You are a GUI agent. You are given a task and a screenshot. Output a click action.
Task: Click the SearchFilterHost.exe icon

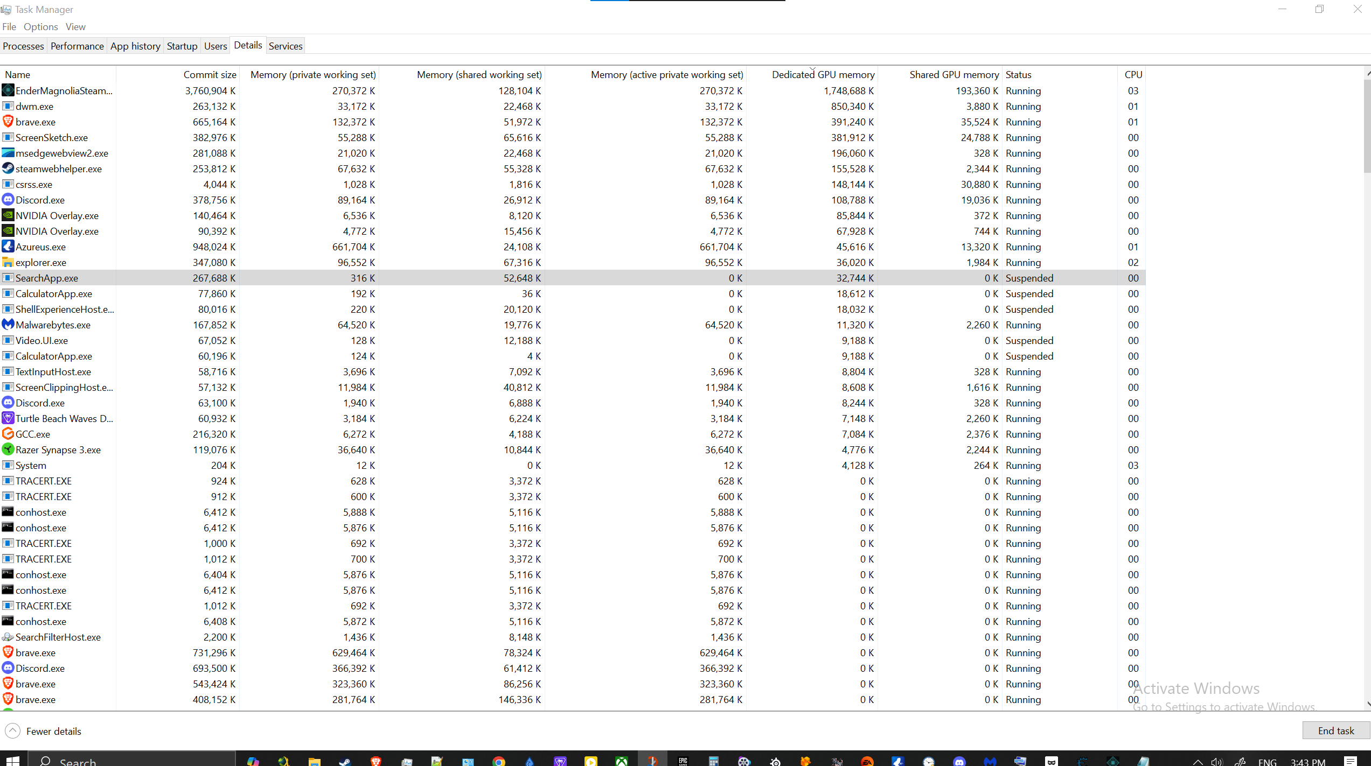point(8,637)
